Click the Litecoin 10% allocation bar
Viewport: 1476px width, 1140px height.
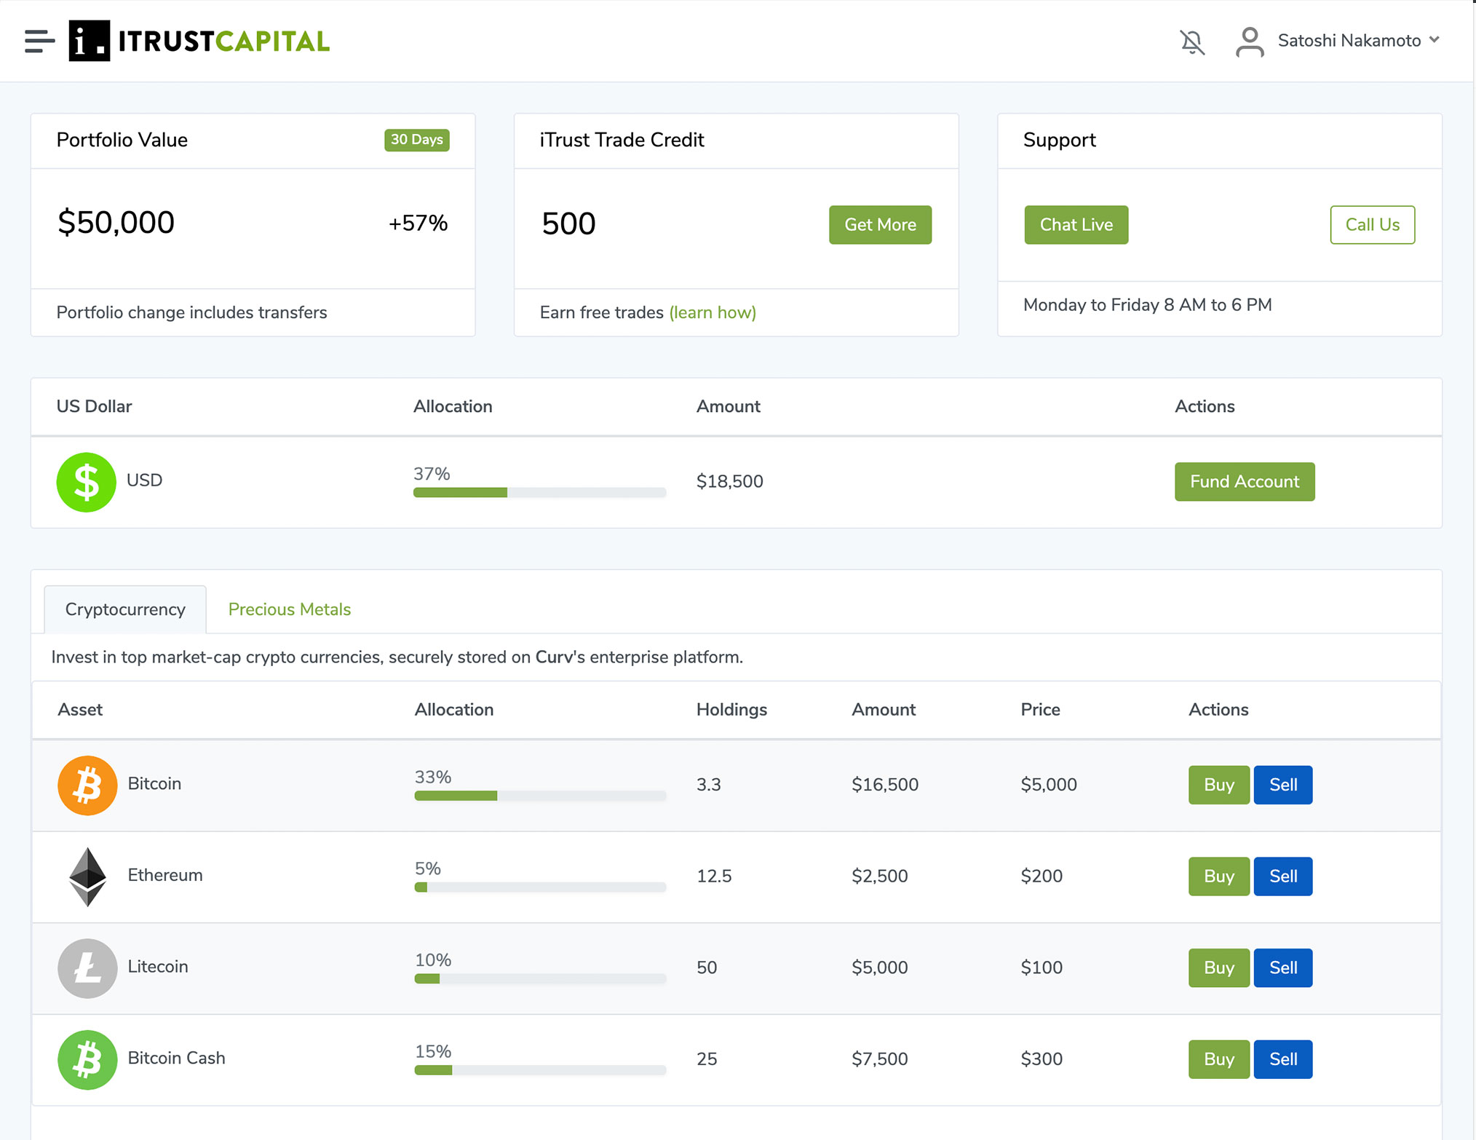[540, 979]
